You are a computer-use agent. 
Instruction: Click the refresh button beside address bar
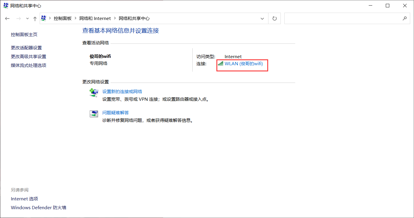tap(275, 19)
